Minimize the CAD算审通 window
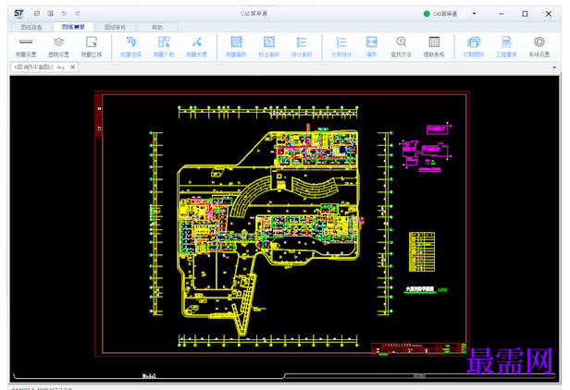570x390 pixels. click(x=502, y=14)
